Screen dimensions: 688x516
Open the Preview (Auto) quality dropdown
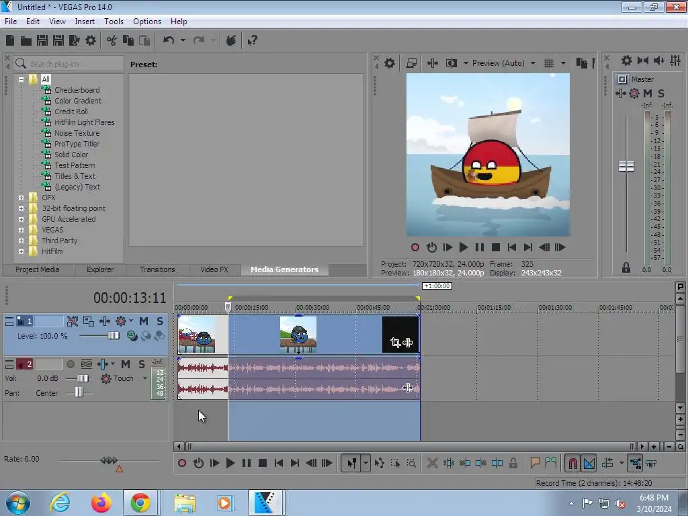[x=533, y=63]
